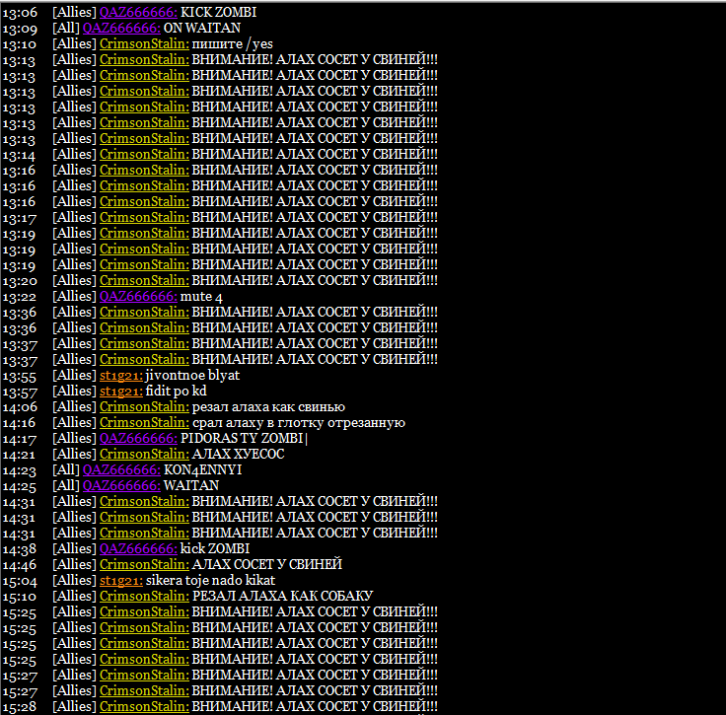Click the 13:22 timestamp
This screenshot has width=726, height=715.
point(20,297)
